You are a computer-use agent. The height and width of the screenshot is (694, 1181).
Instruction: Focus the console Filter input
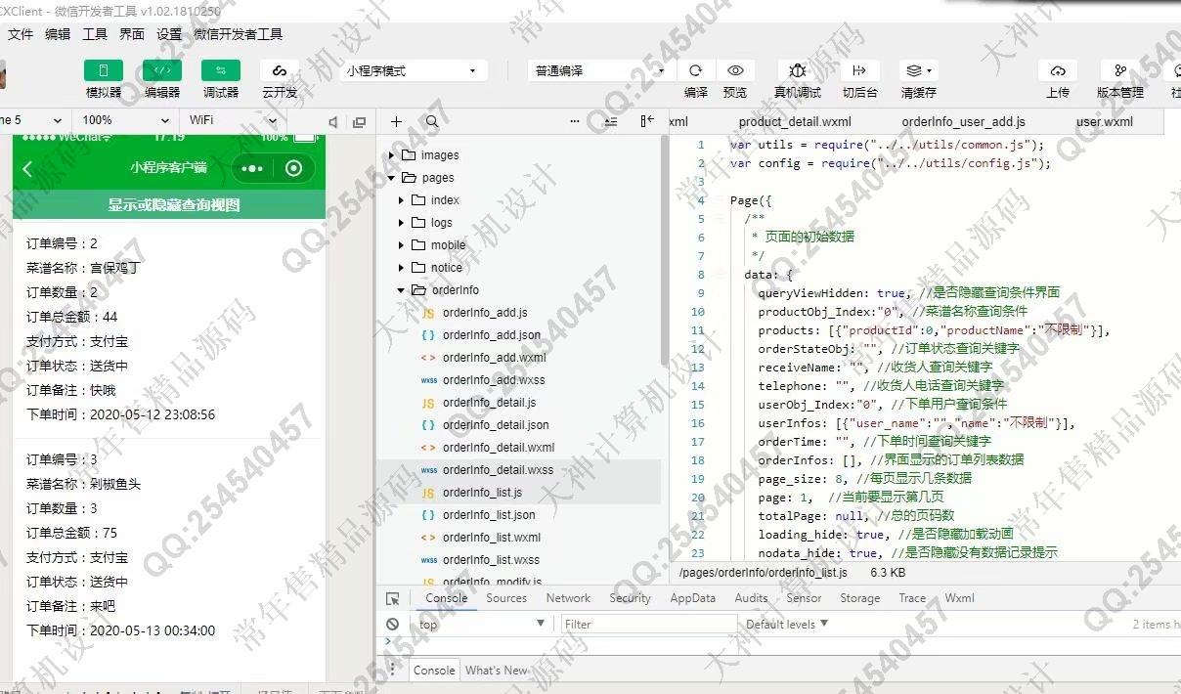649,624
